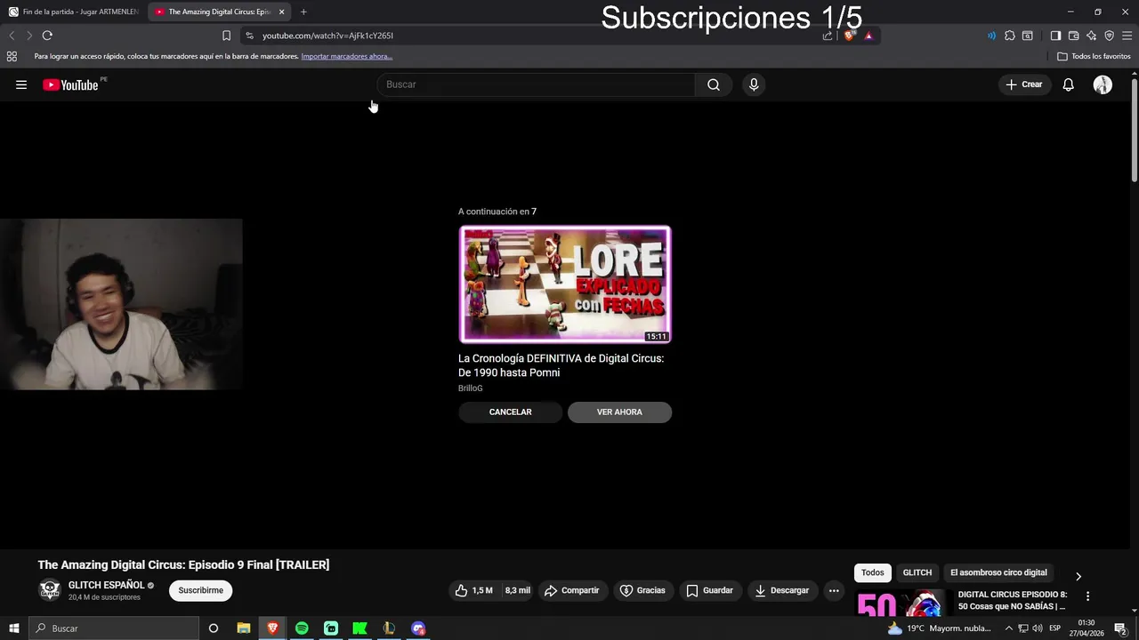Dislike the video showing 8,3 mil
The height and width of the screenshot is (640, 1139).
tap(517, 590)
